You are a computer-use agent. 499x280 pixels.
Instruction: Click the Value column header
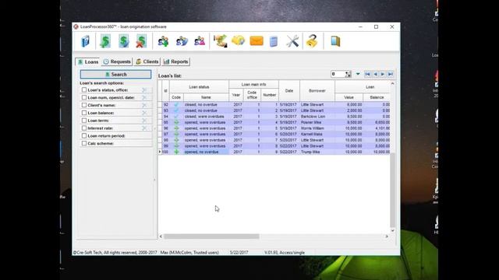(349, 97)
